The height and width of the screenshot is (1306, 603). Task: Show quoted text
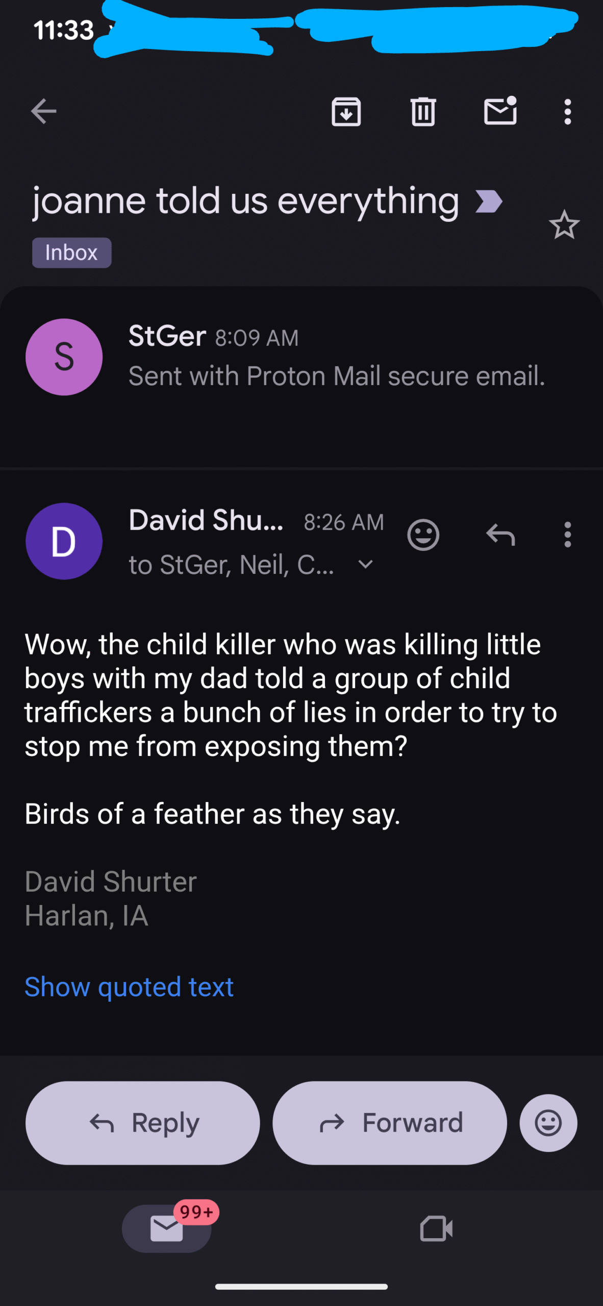pyautogui.click(x=129, y=987)
